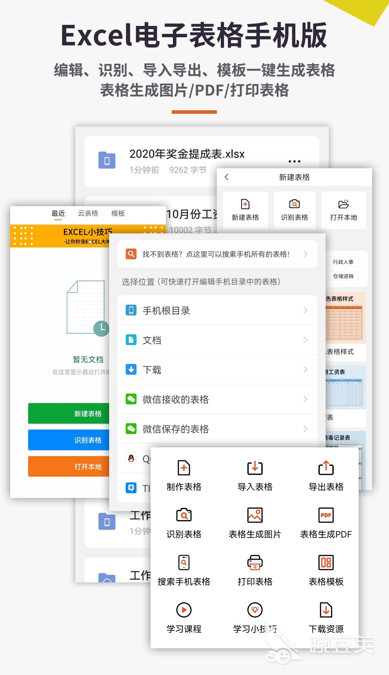Tap the WeChat icon beside 微信接收的表格
Image resolution: width=389 pixels, height=675 pixels.
pyautogui.click(x=131, y=399)
